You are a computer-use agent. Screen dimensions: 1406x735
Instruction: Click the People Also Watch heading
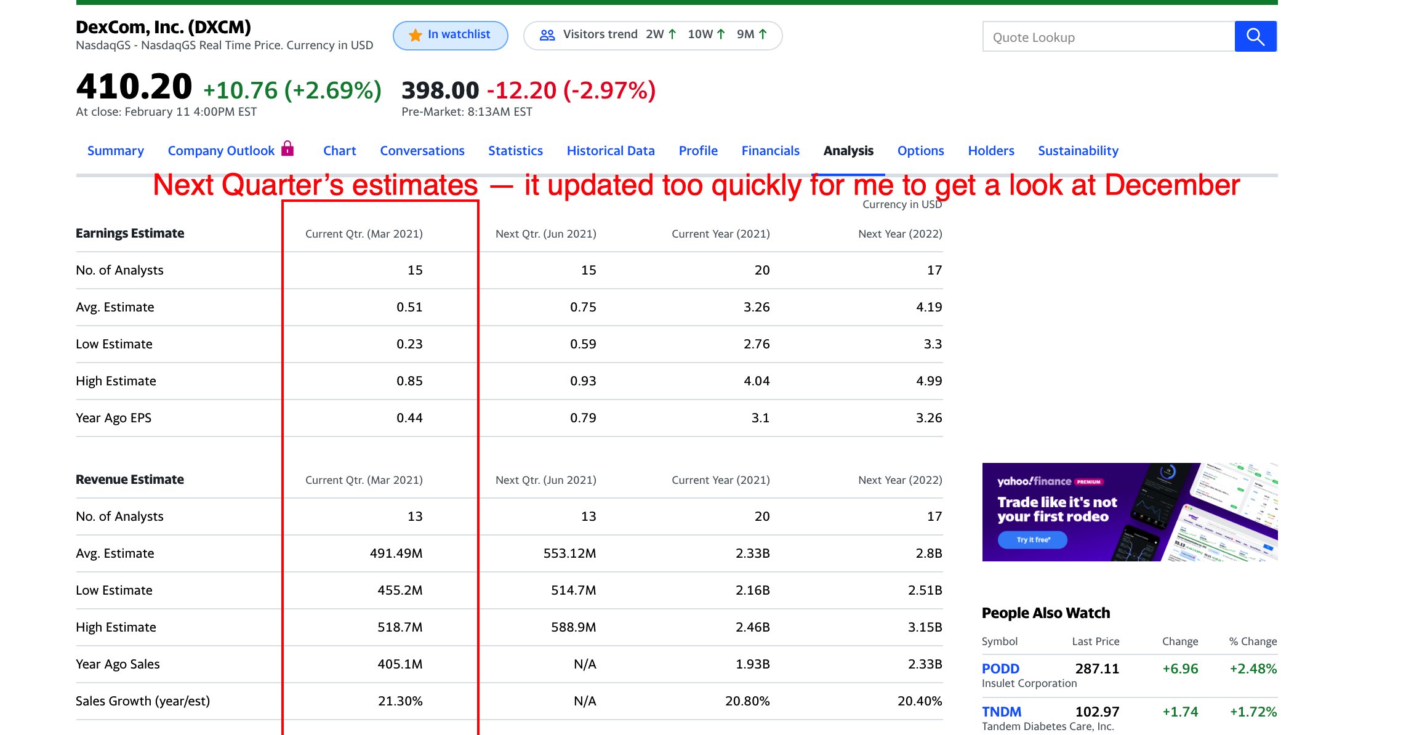1046,613
